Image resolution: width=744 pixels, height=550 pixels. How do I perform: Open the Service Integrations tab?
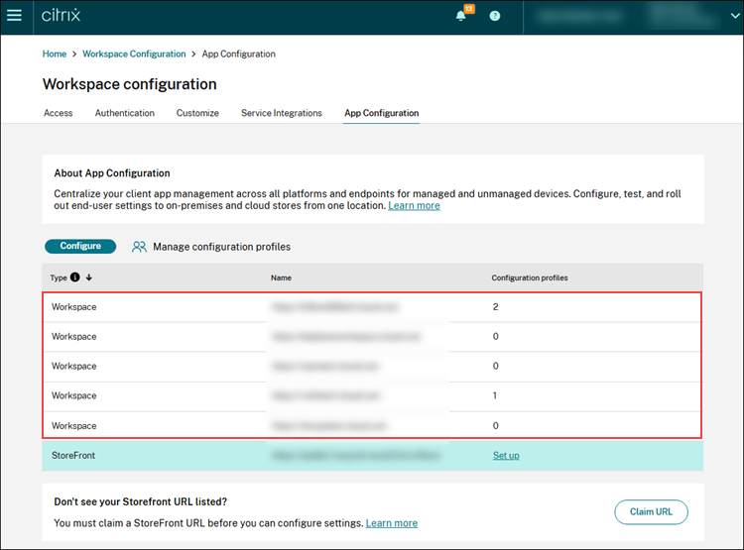point(281,113)
